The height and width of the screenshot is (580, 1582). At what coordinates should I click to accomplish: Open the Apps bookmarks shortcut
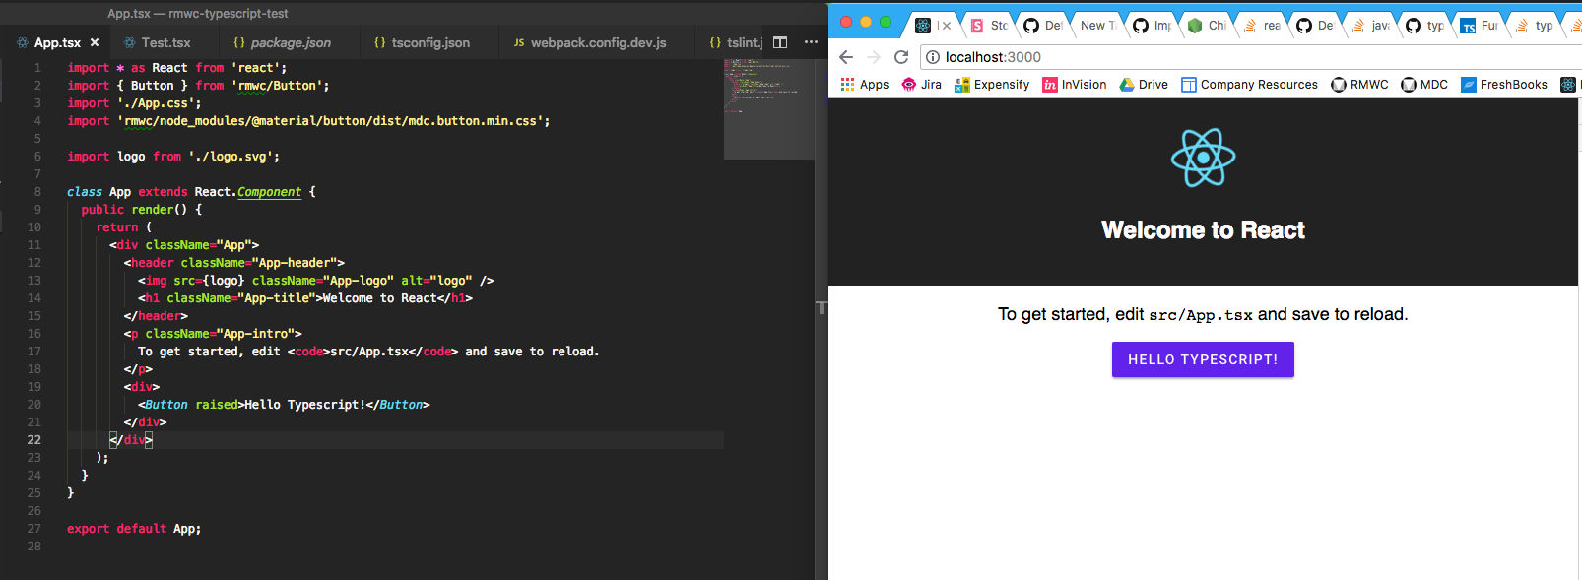tap(865, 85)
